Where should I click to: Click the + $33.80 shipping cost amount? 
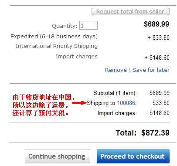pos(158,37)
